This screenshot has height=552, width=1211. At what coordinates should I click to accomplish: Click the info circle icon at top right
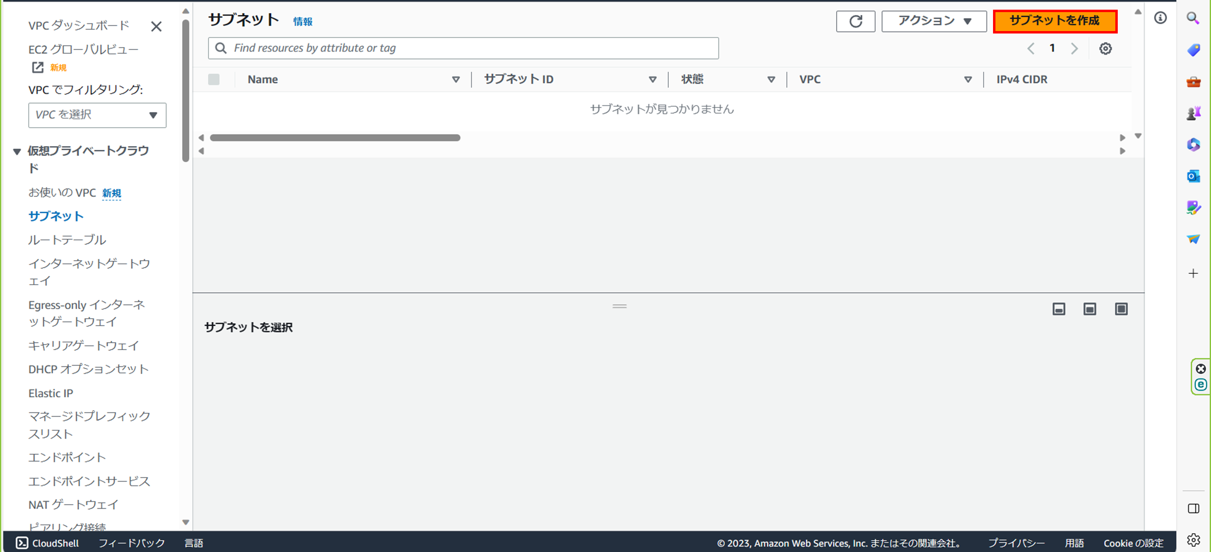pos(1160,18)
